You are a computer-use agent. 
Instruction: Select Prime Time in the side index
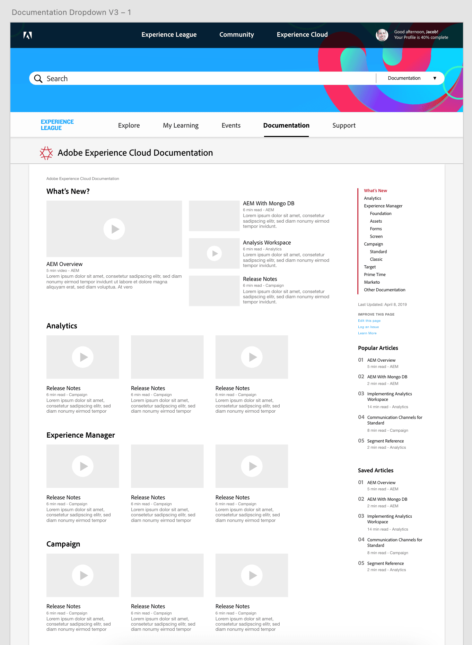375,275
